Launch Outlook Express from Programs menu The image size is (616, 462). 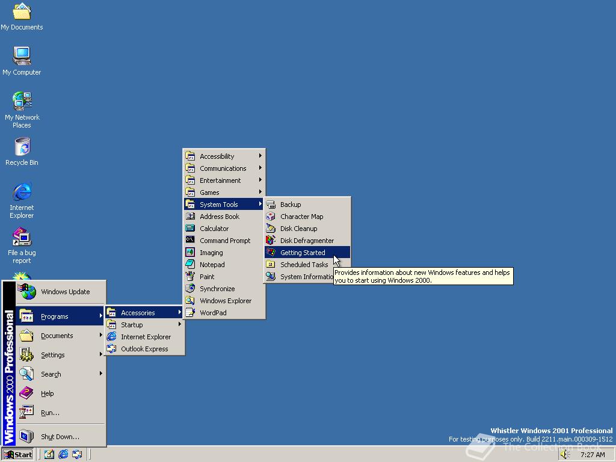coord(144,349)
